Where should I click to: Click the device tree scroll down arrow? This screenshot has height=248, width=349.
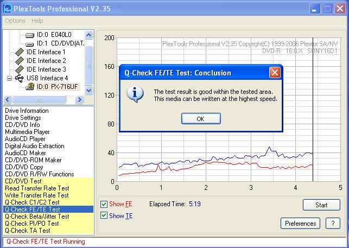coord(88,91)
